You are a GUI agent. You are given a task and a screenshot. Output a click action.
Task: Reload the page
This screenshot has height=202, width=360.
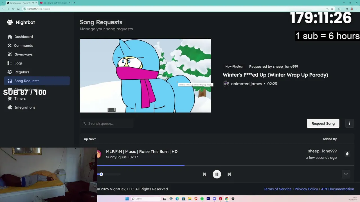click(x=13, y=9)
